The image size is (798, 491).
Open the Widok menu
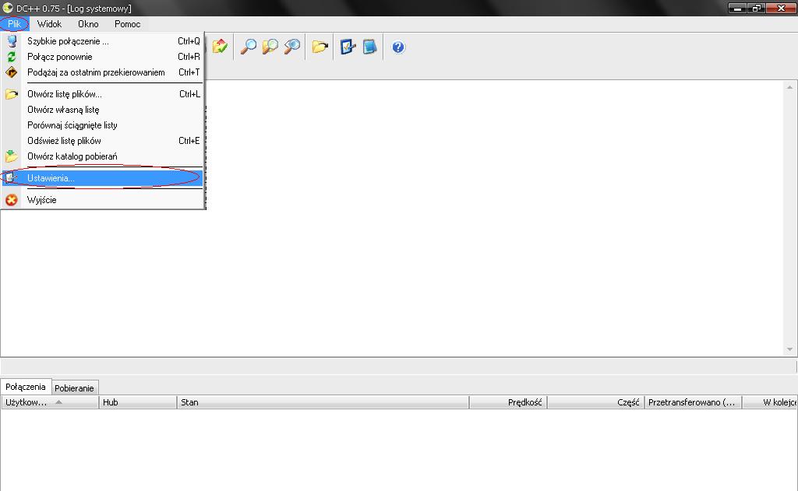click(49, 24)
